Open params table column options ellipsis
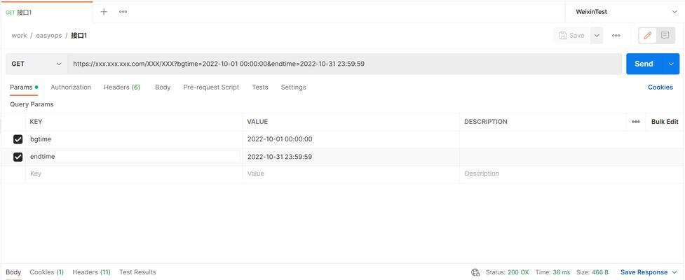The width and height of the screenshot is (685, 280). click(636, 122)
